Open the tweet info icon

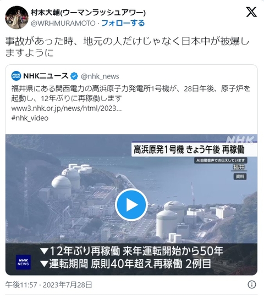252,284
